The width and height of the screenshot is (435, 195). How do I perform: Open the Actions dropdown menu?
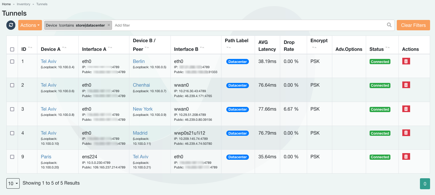point(30,25)
